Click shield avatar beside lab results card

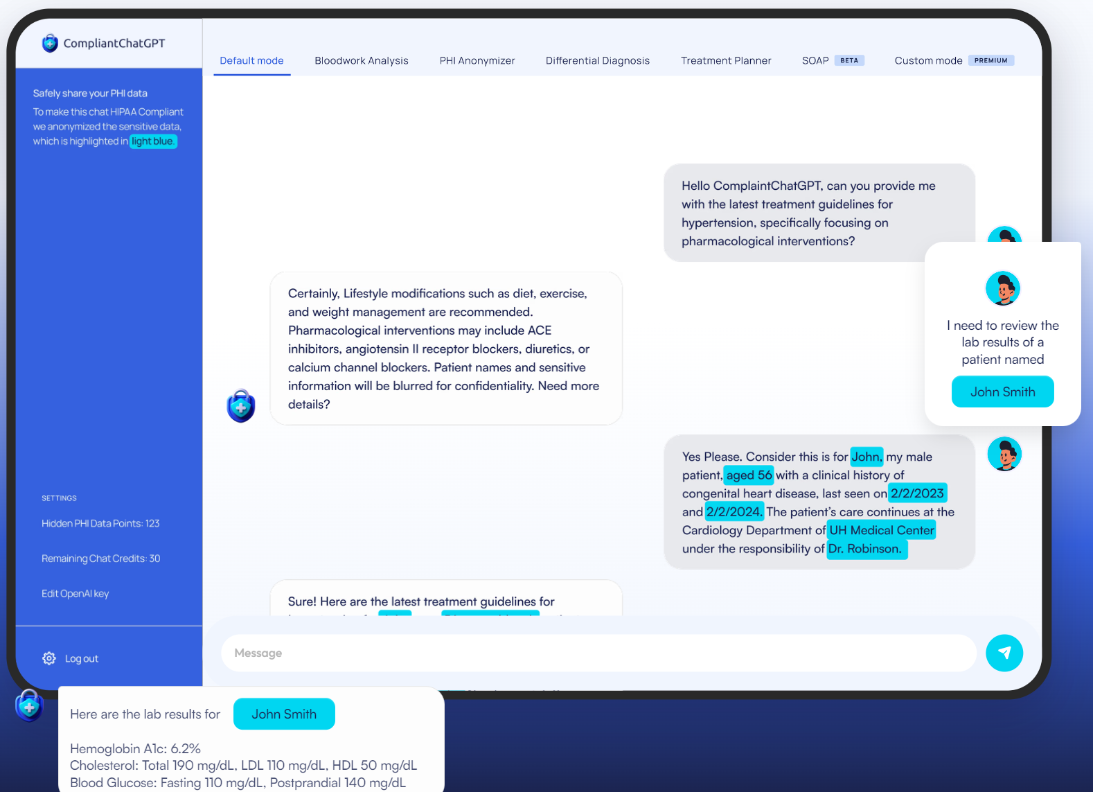[29, 706]
